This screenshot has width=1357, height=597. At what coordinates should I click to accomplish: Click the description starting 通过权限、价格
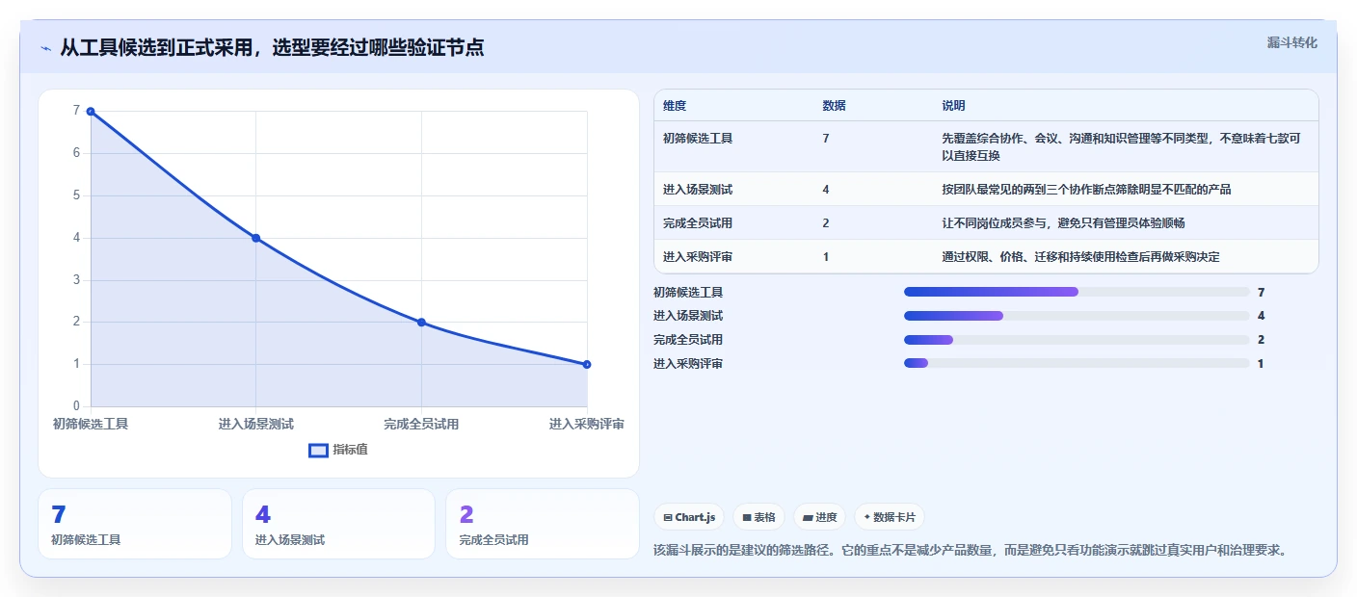[1080, 257]
